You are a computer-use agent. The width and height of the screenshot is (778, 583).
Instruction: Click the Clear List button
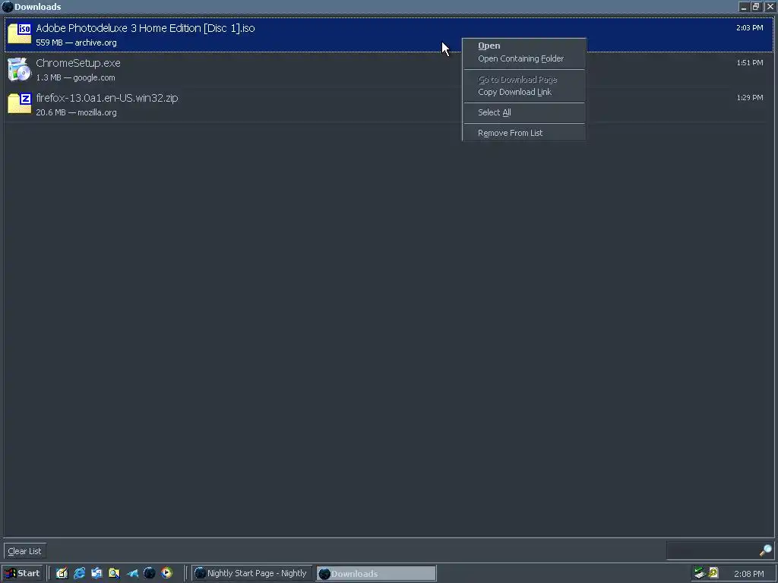(25, 551)
